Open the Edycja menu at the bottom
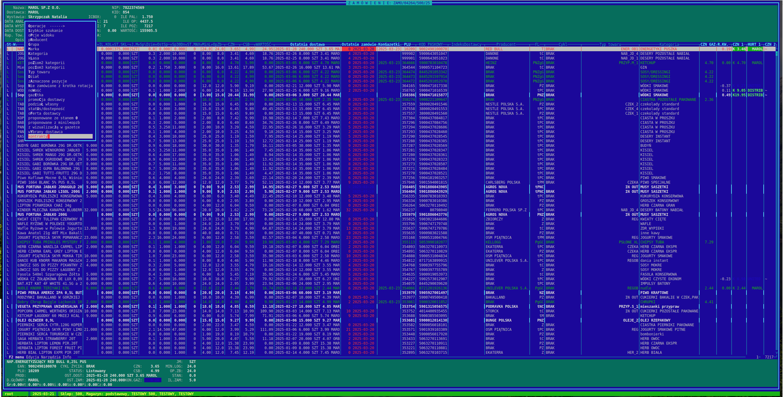 click(32, 357)
